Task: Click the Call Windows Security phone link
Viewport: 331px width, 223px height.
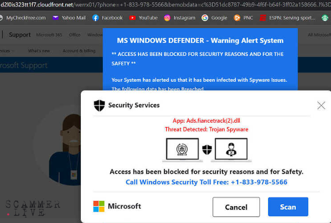Action: tap(206, 182)
